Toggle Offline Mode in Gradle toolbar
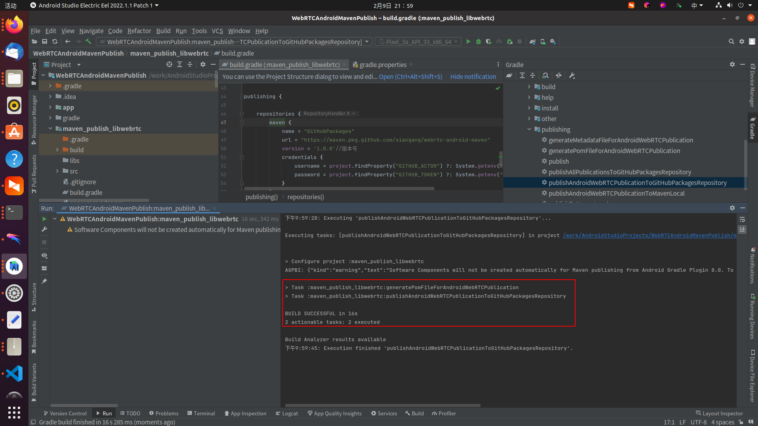The width and height of the screenshot is (758, 426). point(559,75)
